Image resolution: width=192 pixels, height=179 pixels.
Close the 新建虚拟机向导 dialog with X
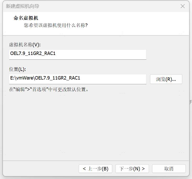pyautogui.click(x=183, y=6)
